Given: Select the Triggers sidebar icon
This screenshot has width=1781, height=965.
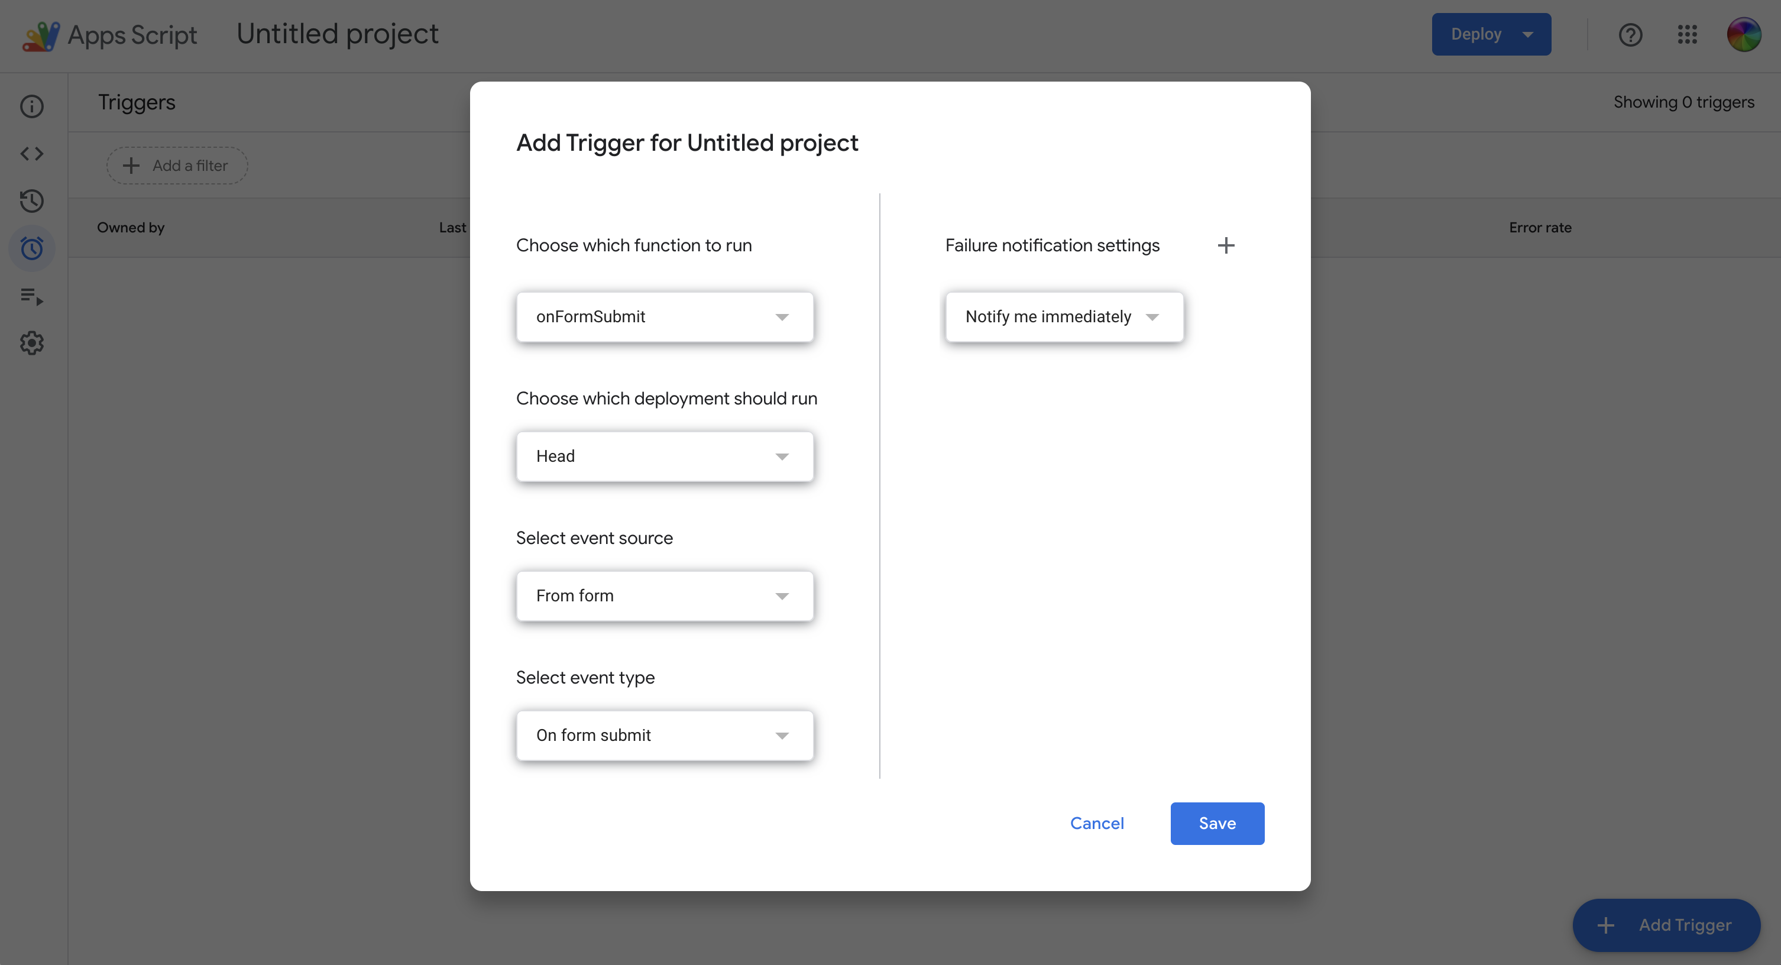Looking at the screenshot, I should tap(32, 248).
